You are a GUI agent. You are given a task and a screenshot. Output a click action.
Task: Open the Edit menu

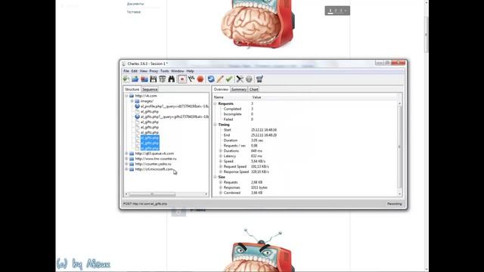tap(135, 71)
